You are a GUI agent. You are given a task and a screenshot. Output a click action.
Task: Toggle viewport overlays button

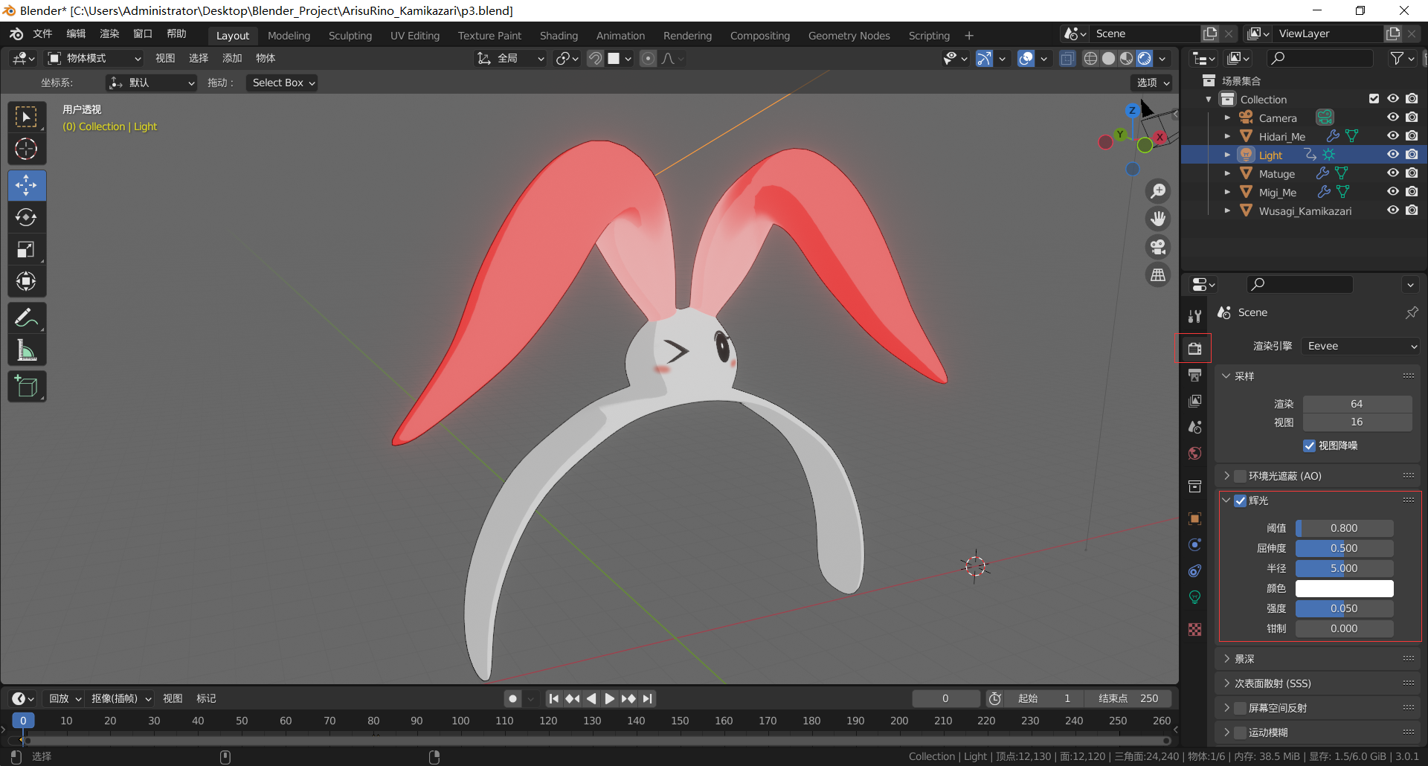[x=1026, y=58]
